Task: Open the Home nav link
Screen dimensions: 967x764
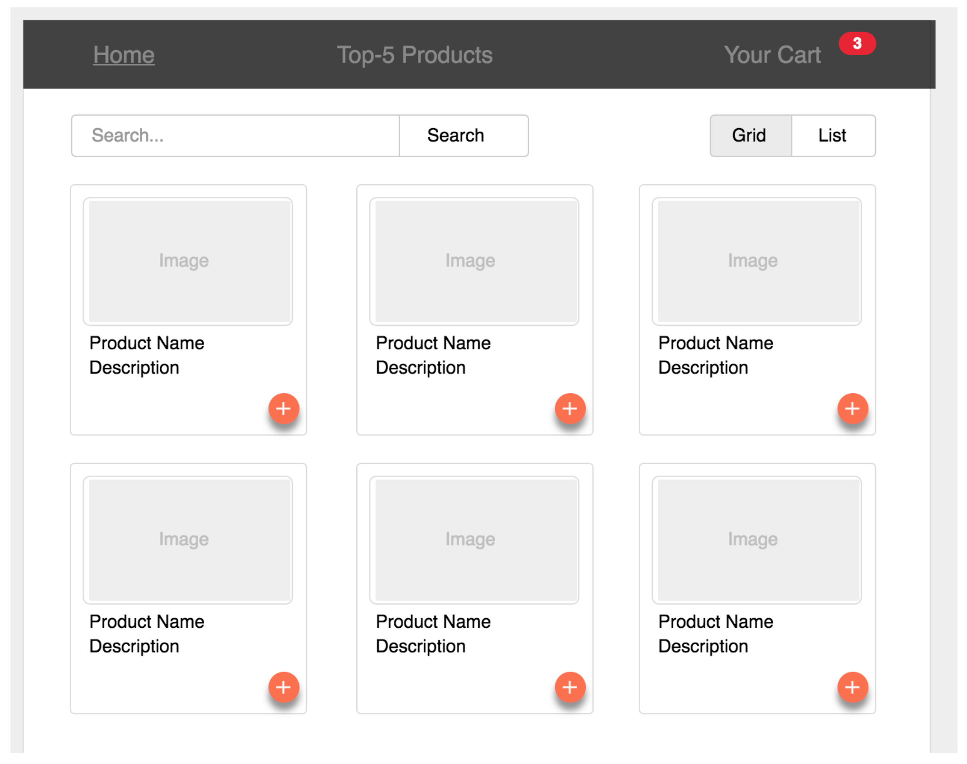Action: 124,55
